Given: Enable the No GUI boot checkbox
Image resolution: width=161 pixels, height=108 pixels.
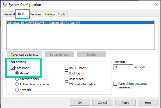Looking at the screenshot, I should pos(66,68).
